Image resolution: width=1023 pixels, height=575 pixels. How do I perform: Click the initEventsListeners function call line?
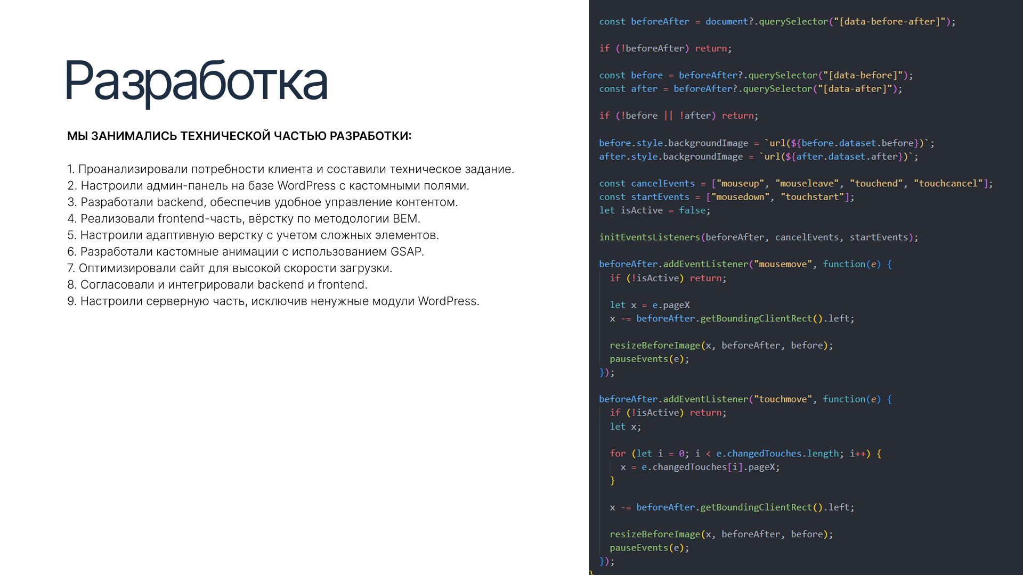click(x=758, y=237)
